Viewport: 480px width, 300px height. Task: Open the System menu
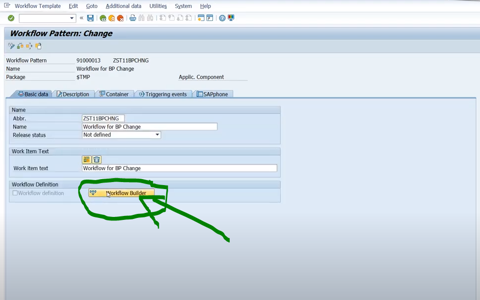[x=183, y=6]
